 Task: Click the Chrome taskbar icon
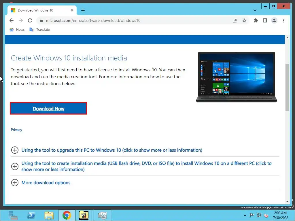coord(67,215)
